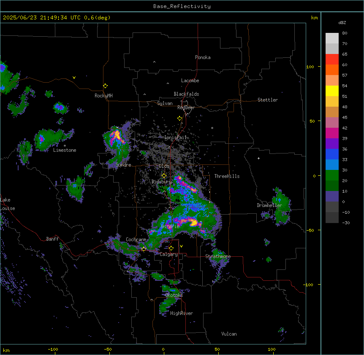This screenshot has width=364, height=355.
Task: Click the 50 value on bottom axis
Action: coord(217,349)
